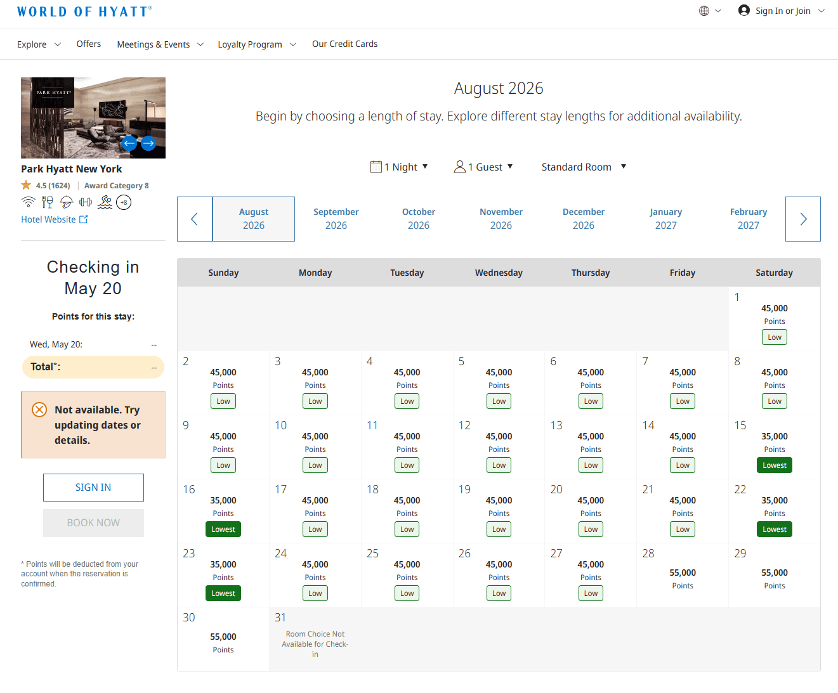Click the fitness center dumbbell icon
The width and height of the screenshot is (838, 693).
coord(86,202)
